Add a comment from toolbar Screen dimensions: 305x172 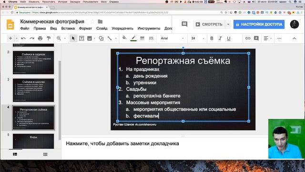[x=256, y=38]
